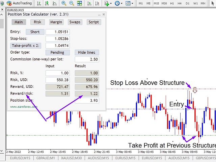Select the D1 timeframe
Viewport: 216px width, 162px height.
188,3
